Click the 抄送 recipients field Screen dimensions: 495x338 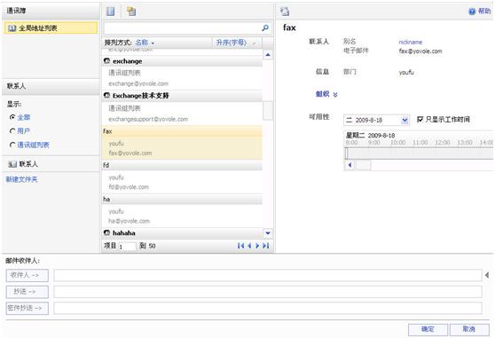pos(268,292)
